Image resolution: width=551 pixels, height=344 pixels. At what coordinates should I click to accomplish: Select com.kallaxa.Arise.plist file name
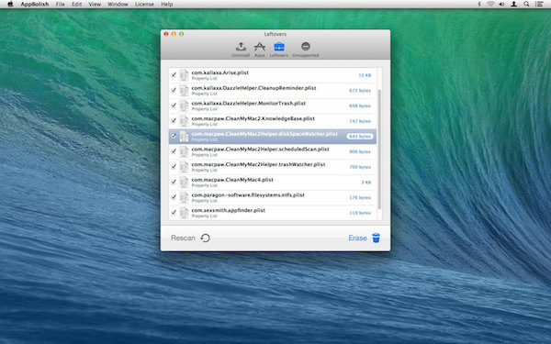coord(220,72)
